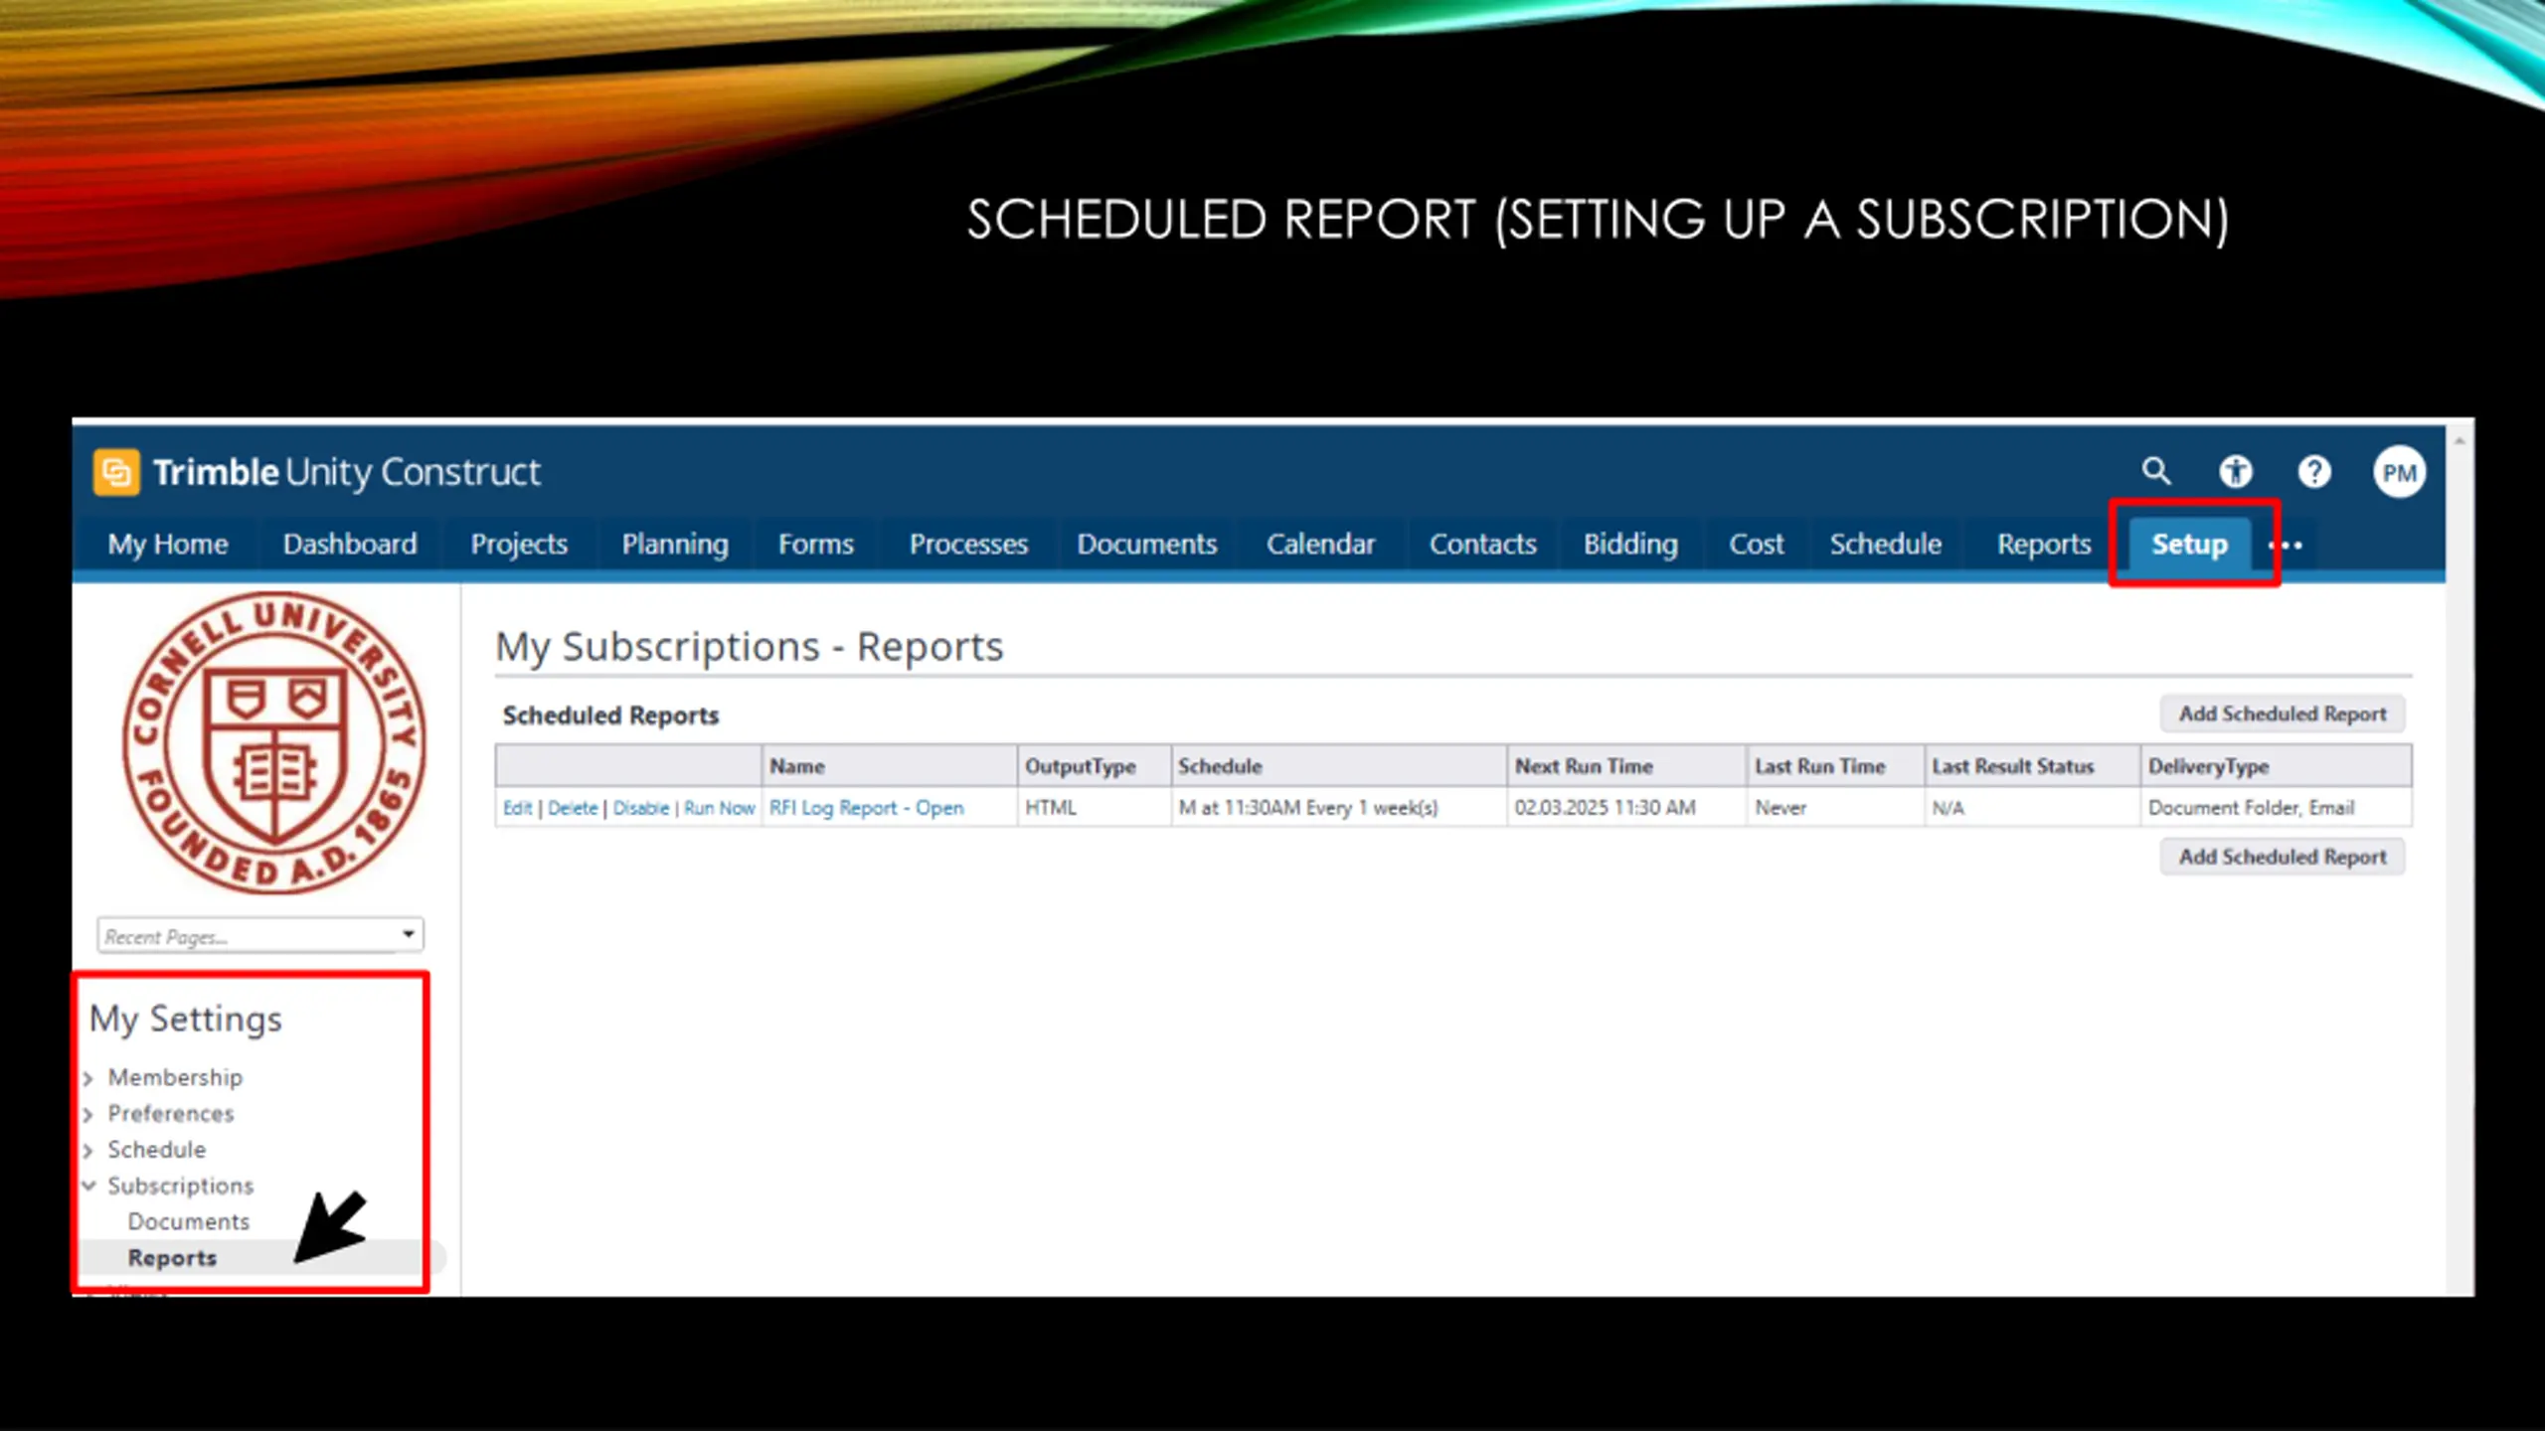Viewport: 2545px width, 1431px height.
Task: Switch to the Setup tab
Action: [x=2189, y=545]
